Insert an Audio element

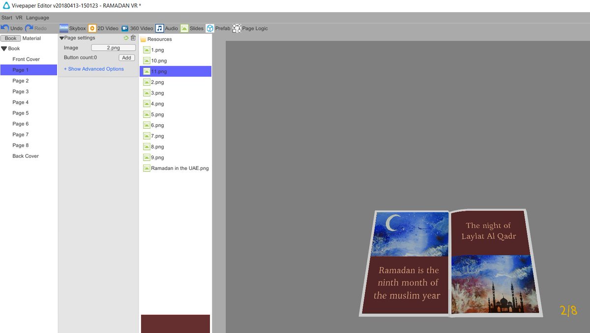coord(167,28)
